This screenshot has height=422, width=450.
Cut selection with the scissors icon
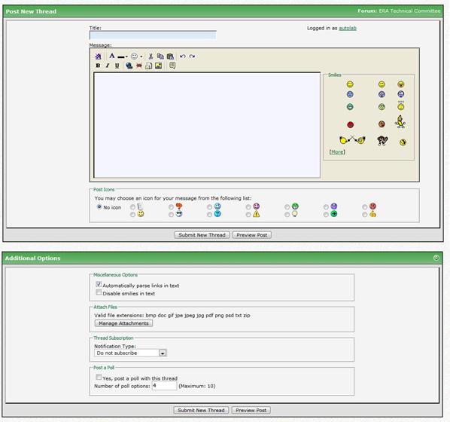tap(151, 56)
